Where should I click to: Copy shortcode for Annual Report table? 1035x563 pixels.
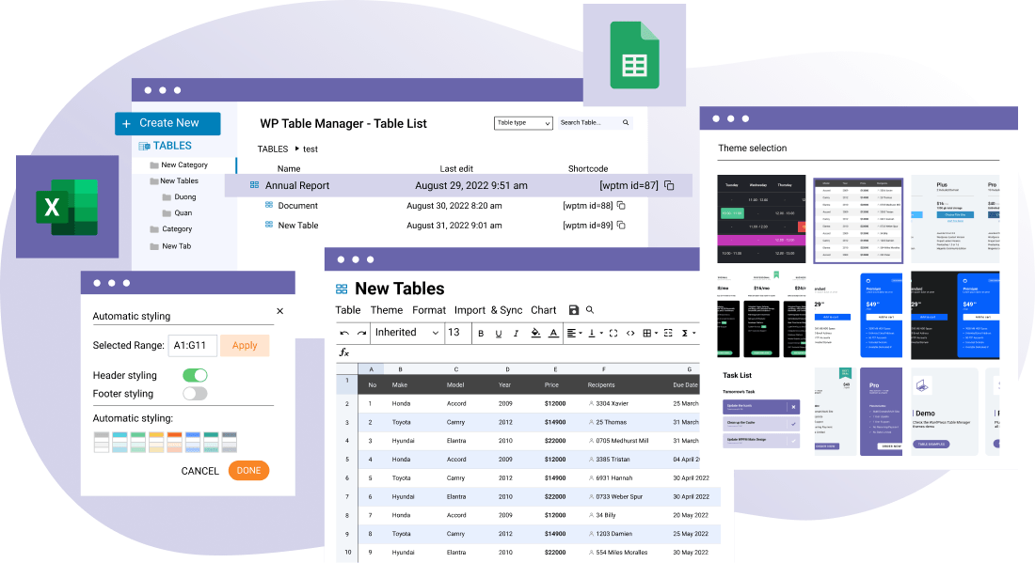(669, 185)
